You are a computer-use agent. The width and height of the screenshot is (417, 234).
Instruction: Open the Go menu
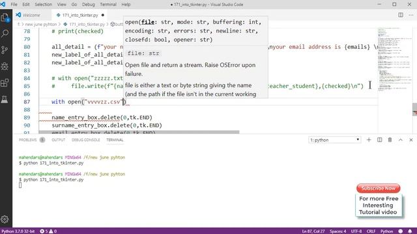click(x=74, y=5)
